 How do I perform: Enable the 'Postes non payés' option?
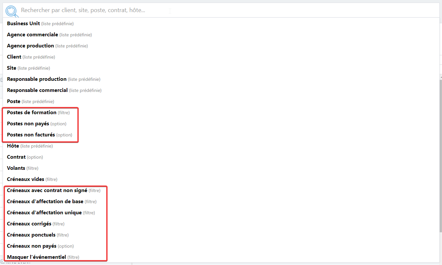[28, 124]
